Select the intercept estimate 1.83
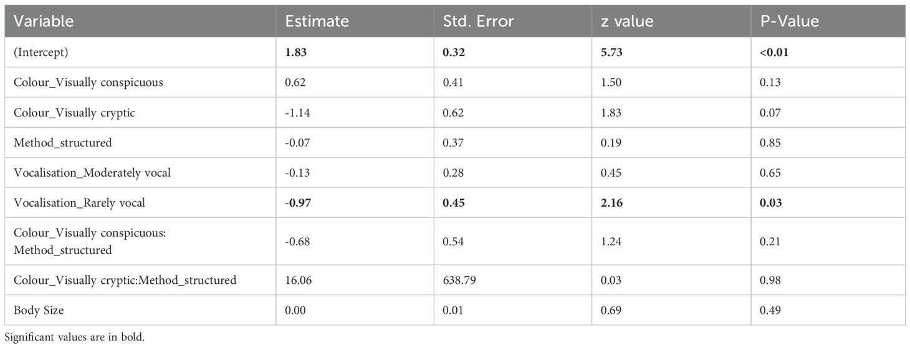 point(297,52)
